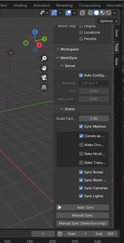This screenshot has width=124, height=243.
Task: Click the MeshSync panel drag grip
Action: pos(108,57)
